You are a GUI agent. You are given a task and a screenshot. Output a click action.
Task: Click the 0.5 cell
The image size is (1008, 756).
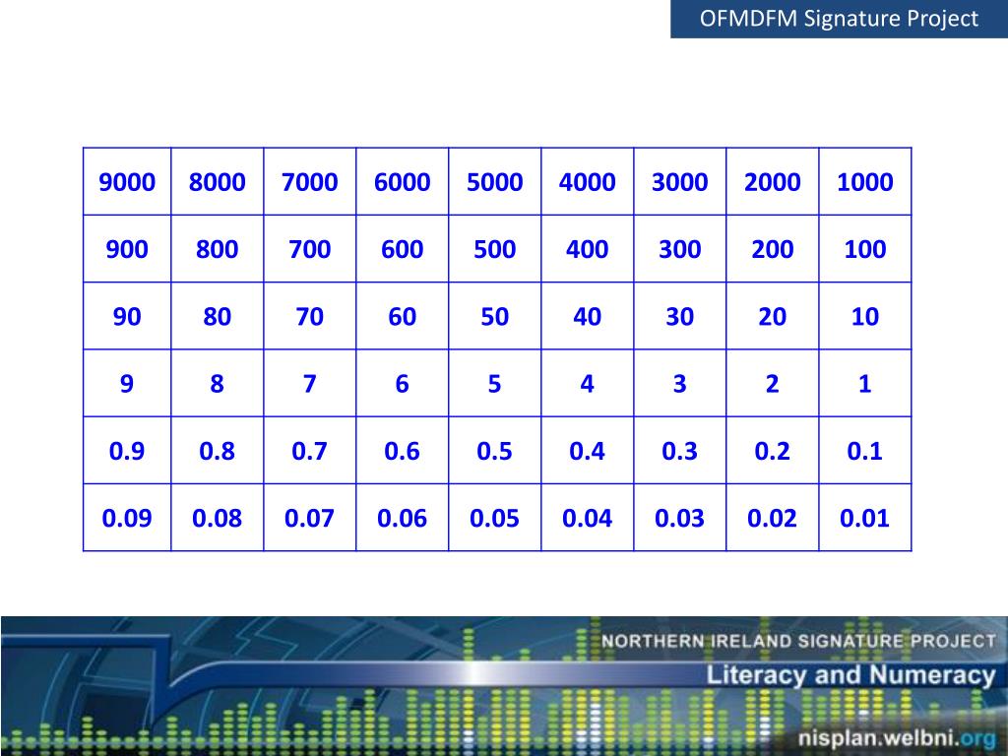[495, 451]
